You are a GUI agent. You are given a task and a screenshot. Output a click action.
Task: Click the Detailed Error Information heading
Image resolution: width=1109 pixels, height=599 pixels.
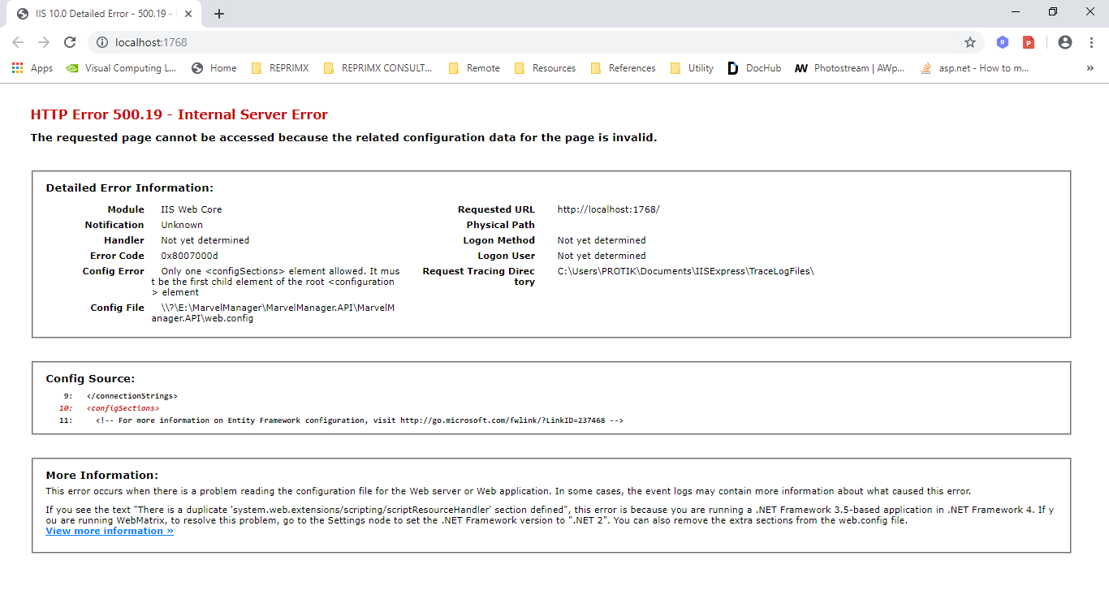(129, 187)
